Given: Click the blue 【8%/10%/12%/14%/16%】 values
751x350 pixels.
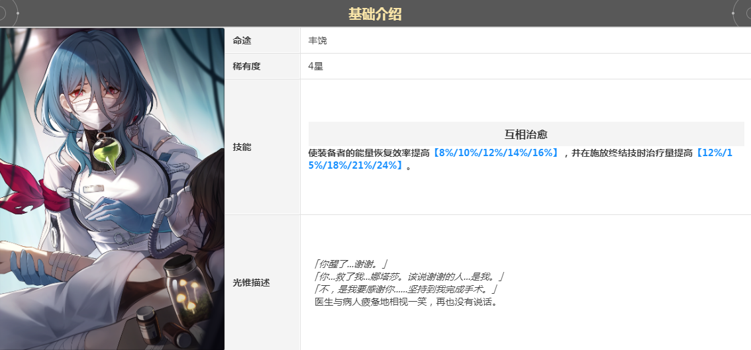Looking at the screenshot, I should [x=496, y=153].
